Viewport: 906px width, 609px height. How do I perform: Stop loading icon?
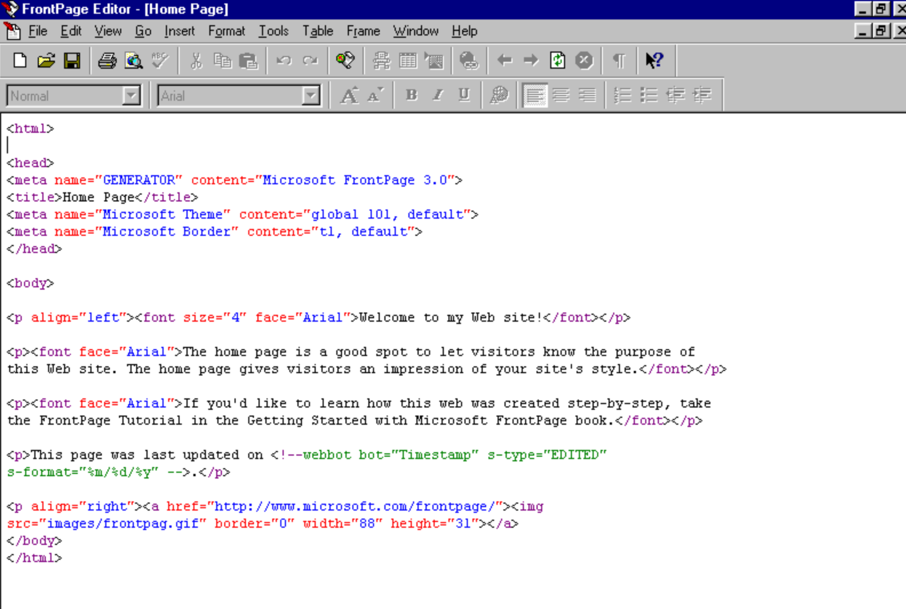click(x=584, y=60)
